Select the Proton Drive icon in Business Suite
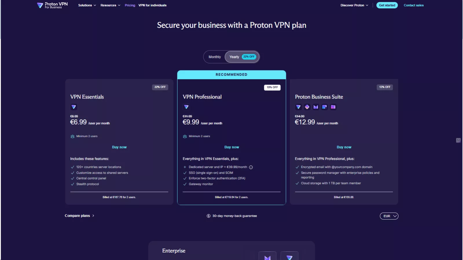This screenshot has width=463, height=260. 333,107
